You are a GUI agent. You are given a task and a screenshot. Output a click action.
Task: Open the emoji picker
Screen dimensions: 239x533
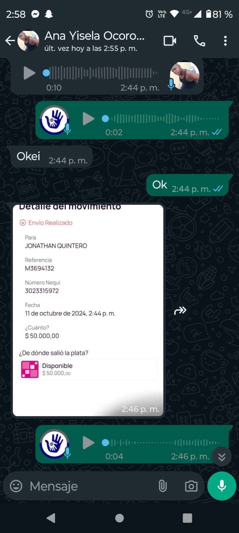[x=16, y=486]
